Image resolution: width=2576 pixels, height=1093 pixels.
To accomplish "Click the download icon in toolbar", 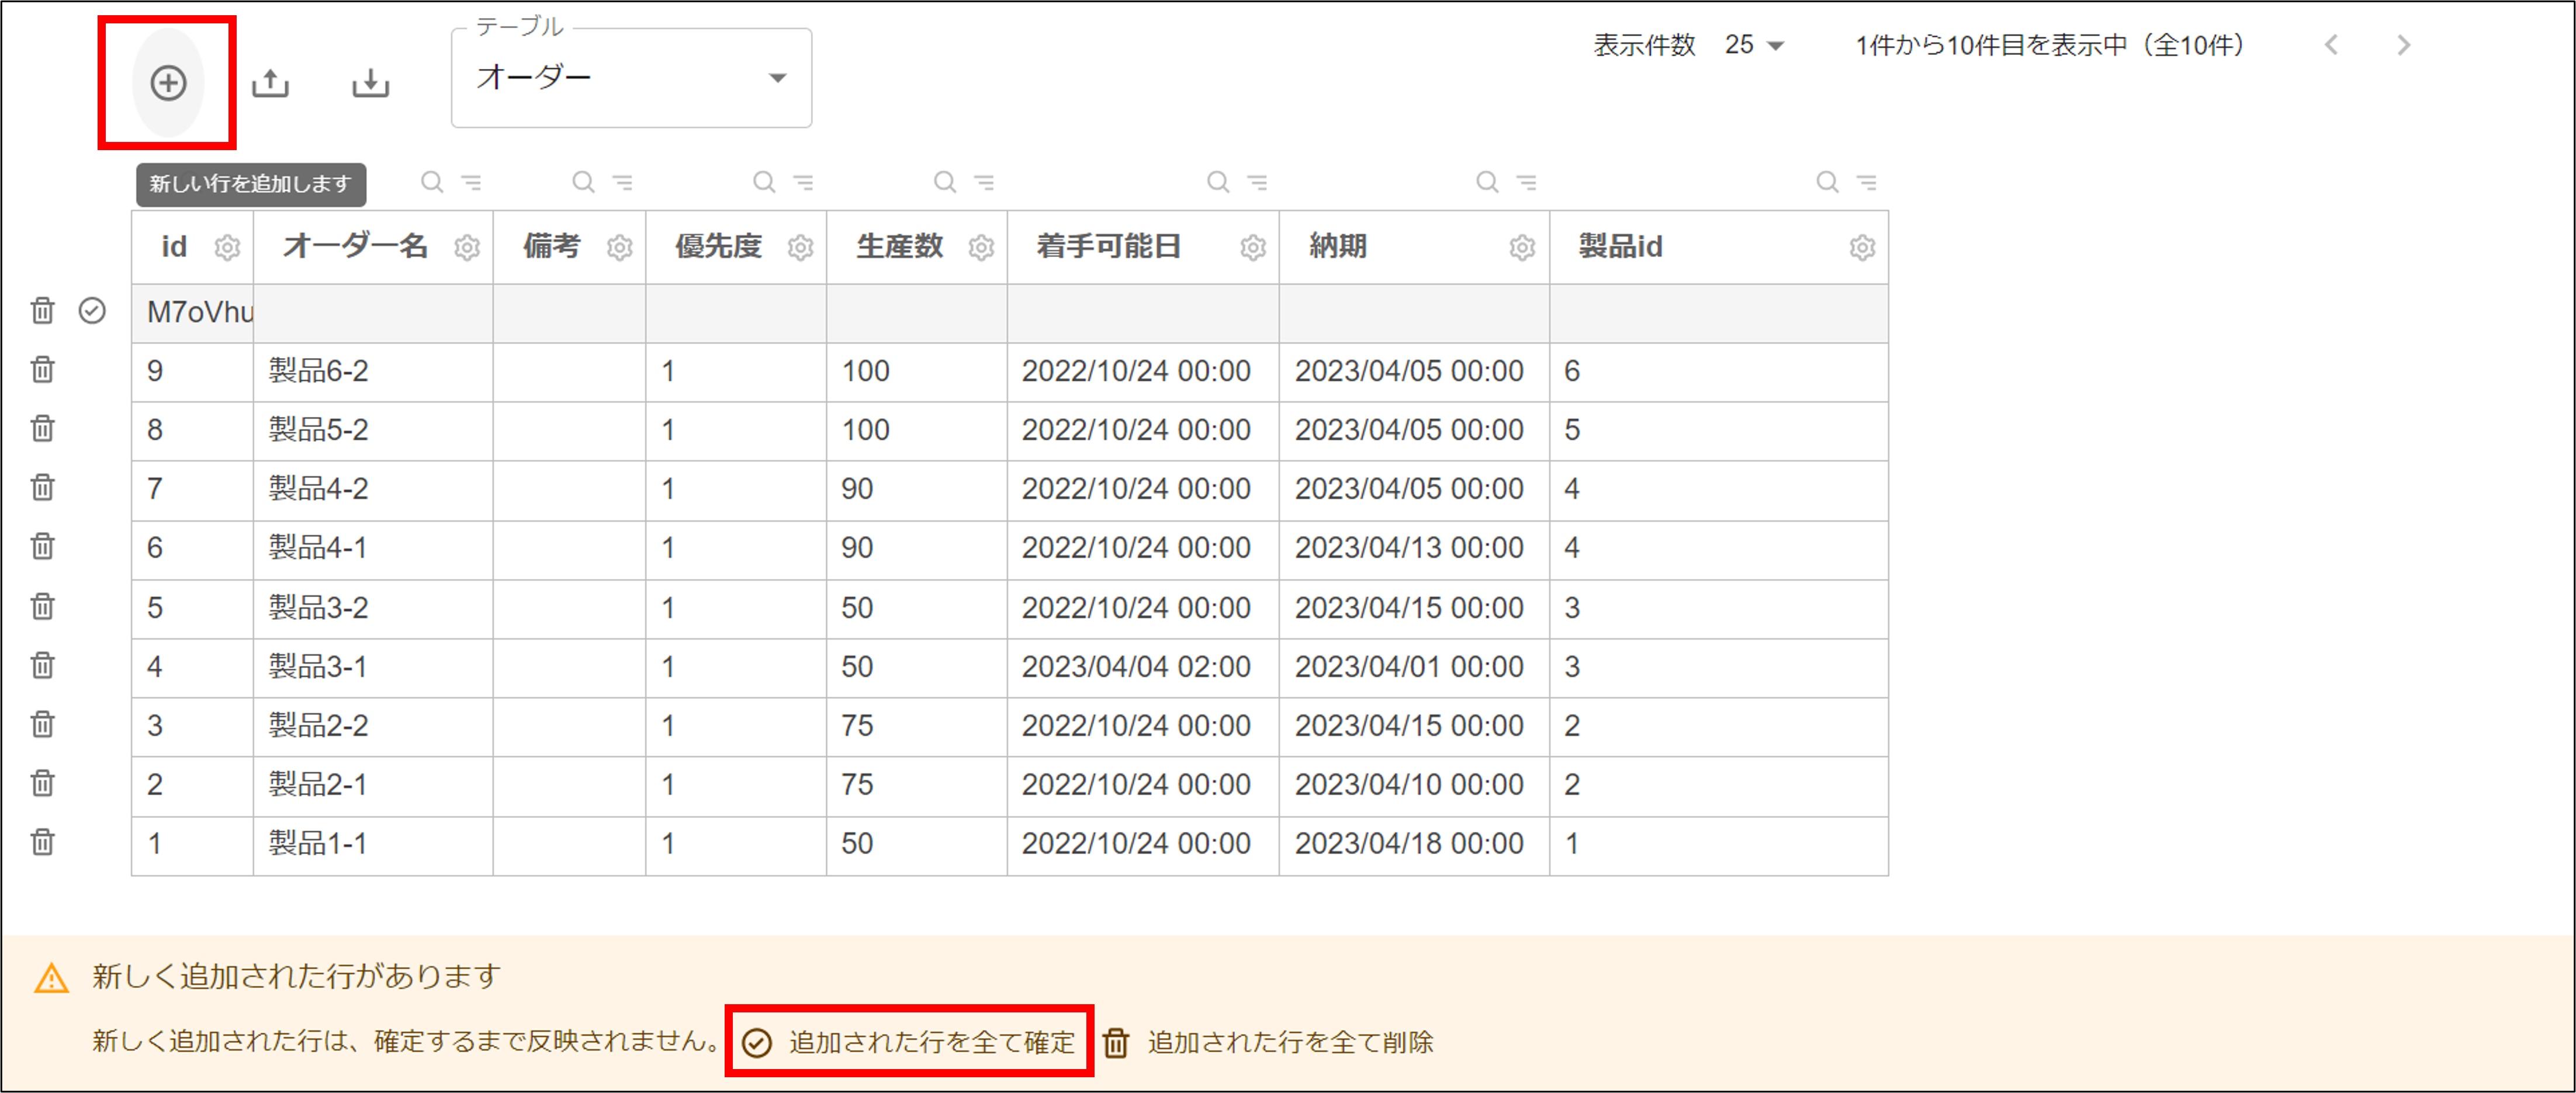I will [x=371, y=83].
